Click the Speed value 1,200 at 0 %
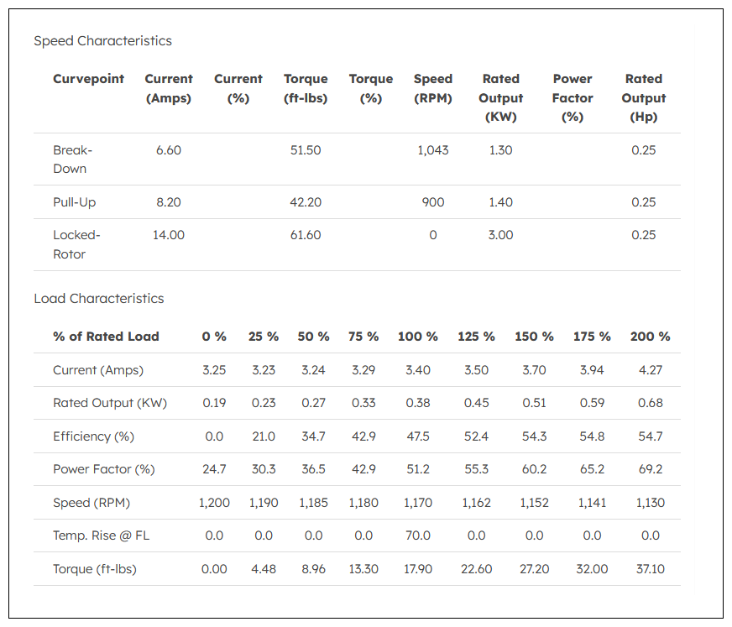 point(214,503)
